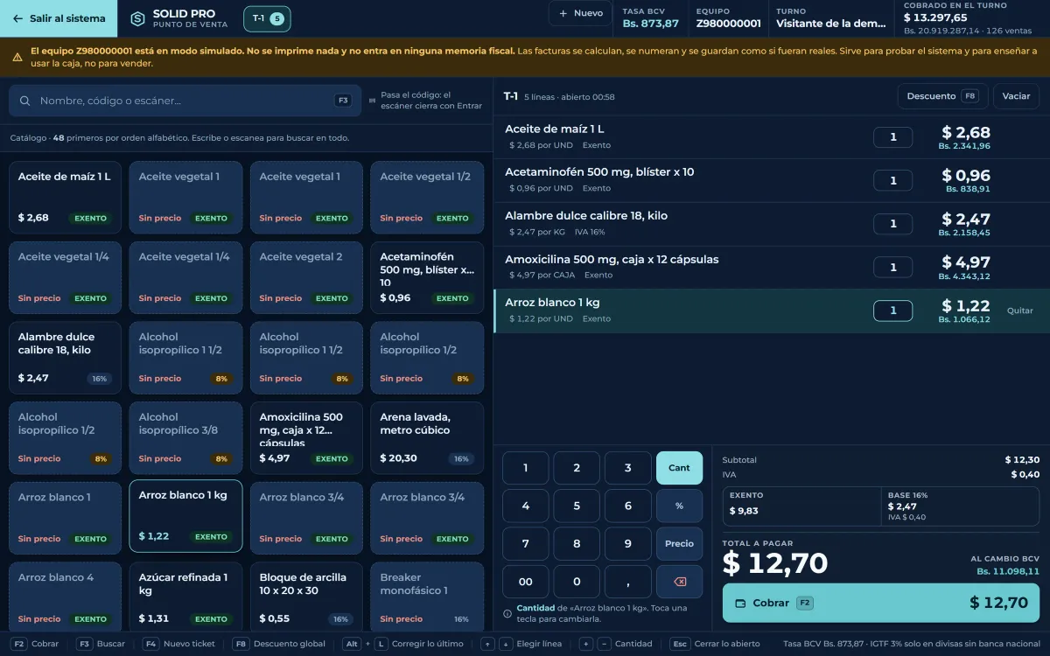Viewport: 1050px width, 656px height.
Task: Click the Turno Visitante de la demo field
Action: coord(830,18)
